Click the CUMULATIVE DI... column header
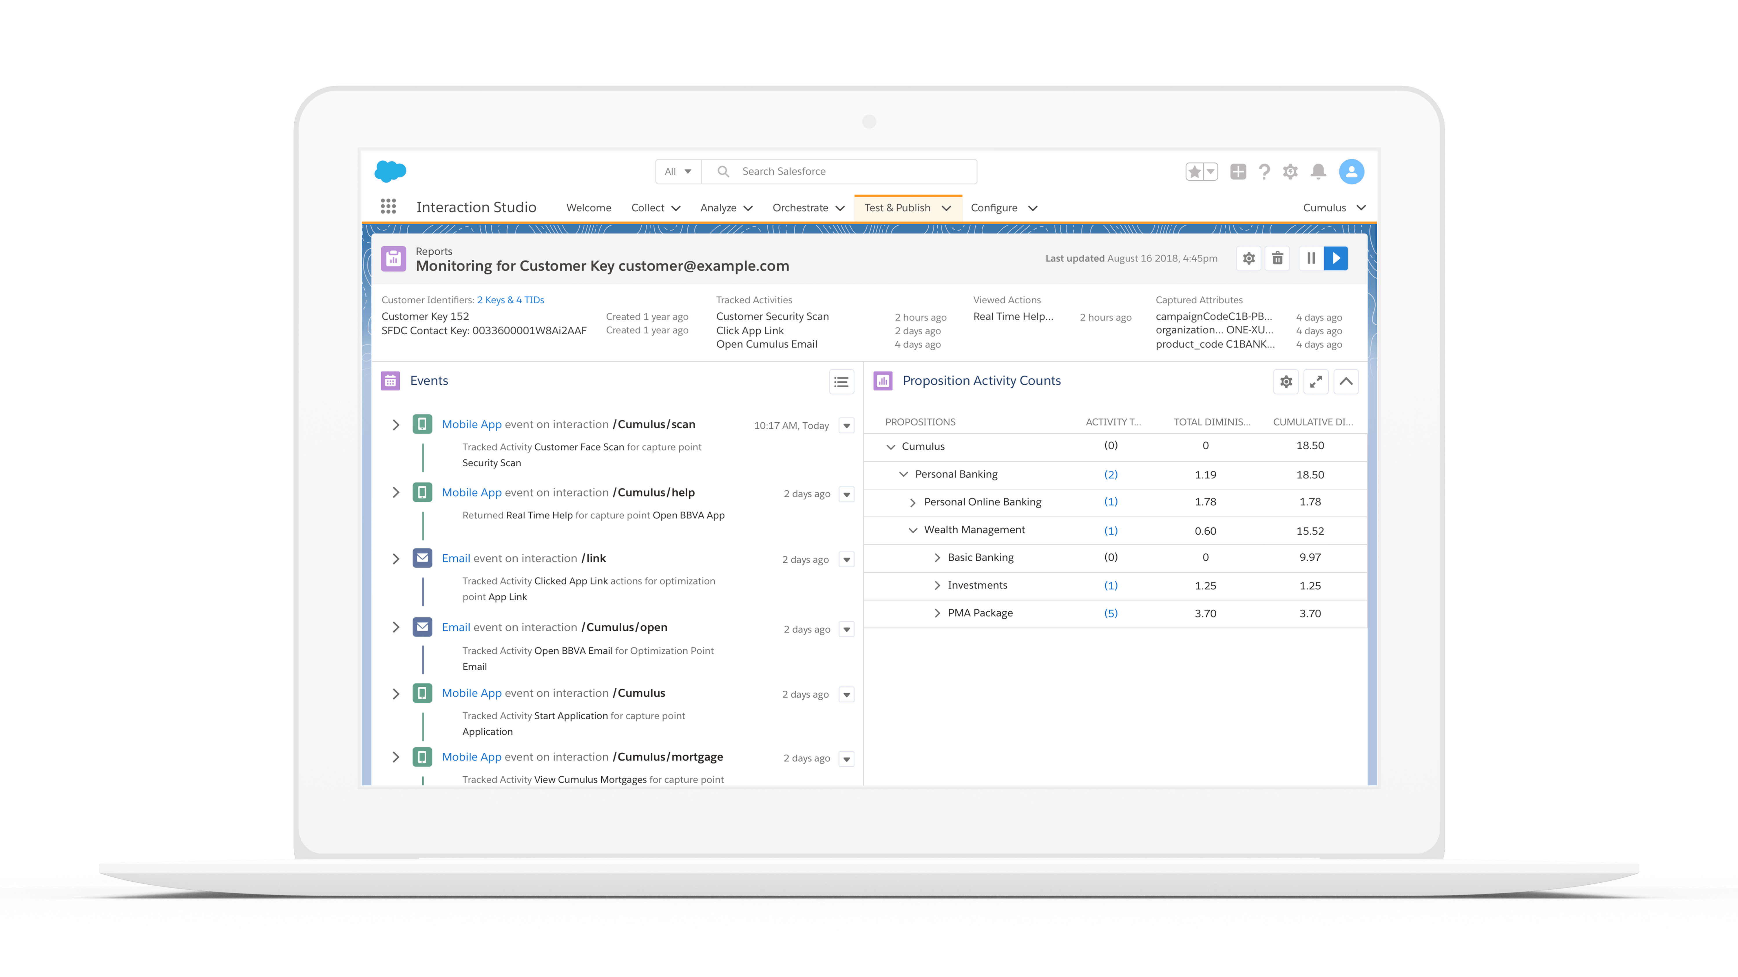 tap(1313, 422)
